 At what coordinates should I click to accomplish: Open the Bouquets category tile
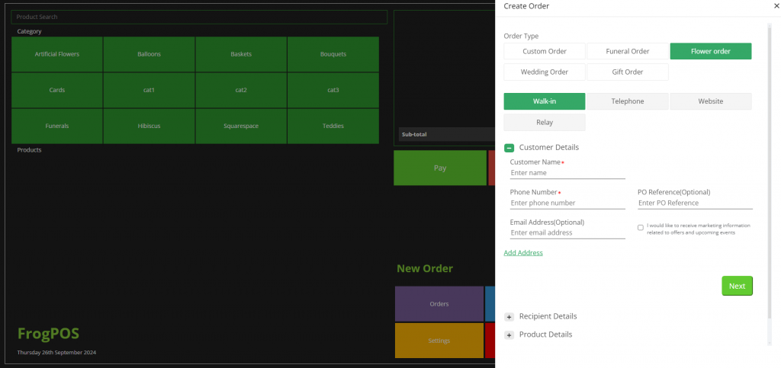(x=333, y=54)
